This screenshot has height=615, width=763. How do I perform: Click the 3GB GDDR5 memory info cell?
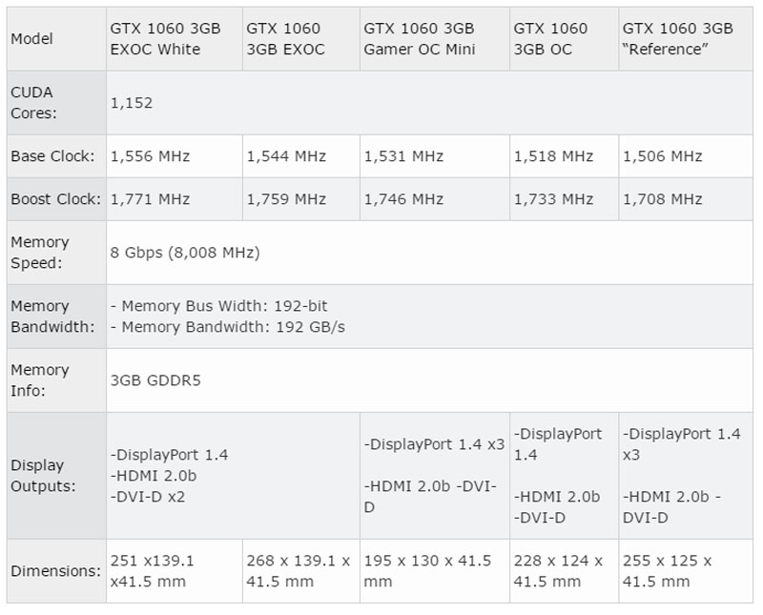[430, 380]
